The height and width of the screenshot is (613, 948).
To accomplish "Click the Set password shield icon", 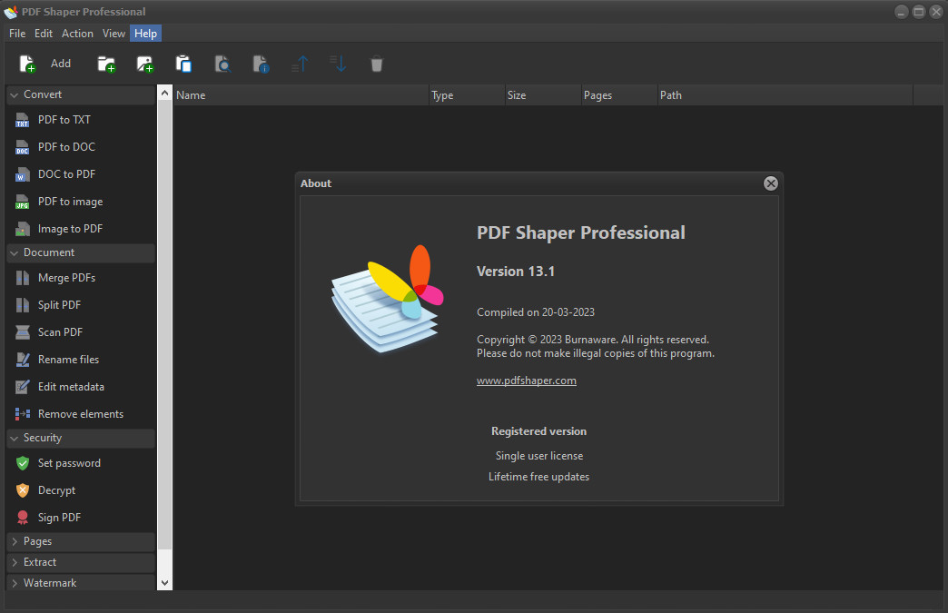I will [x=23, y=463].
